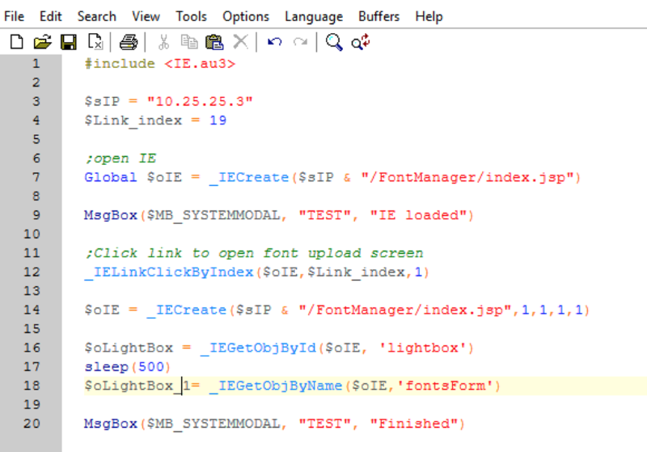Click the Find magnifier icon
Viewport: 647px width, 452px height.
(x=334, y=42)
